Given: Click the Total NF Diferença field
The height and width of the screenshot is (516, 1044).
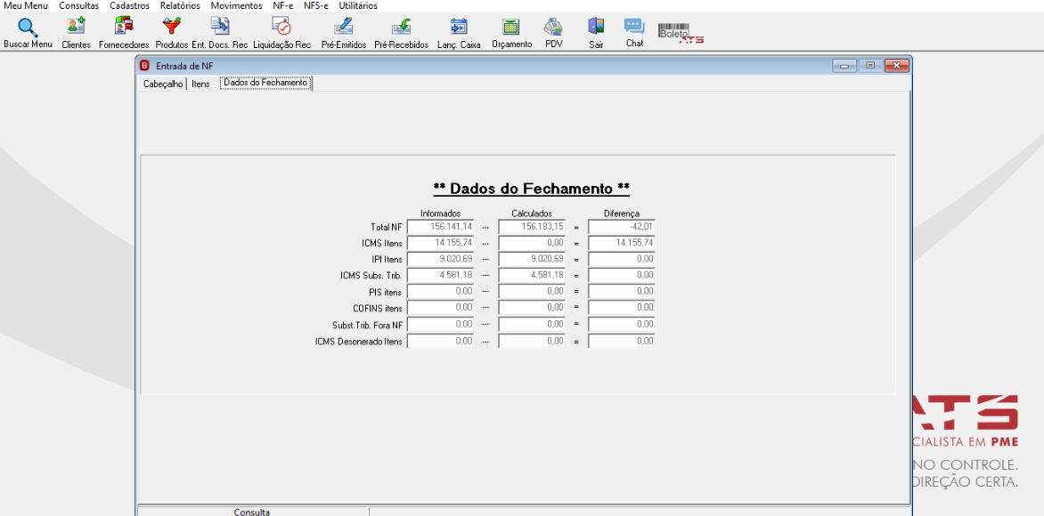Looking at the screenshot, I should coord(621,227).
